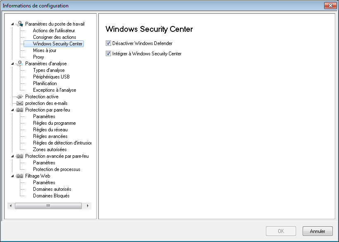The image size is (339, 242).
Task: Select Périphériques USB
Action: coord(51,77)
